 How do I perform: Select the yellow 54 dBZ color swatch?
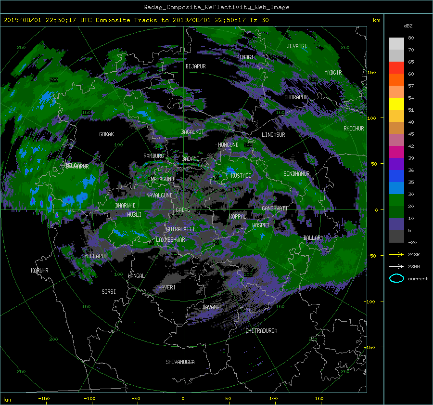(x=396, y=104)
